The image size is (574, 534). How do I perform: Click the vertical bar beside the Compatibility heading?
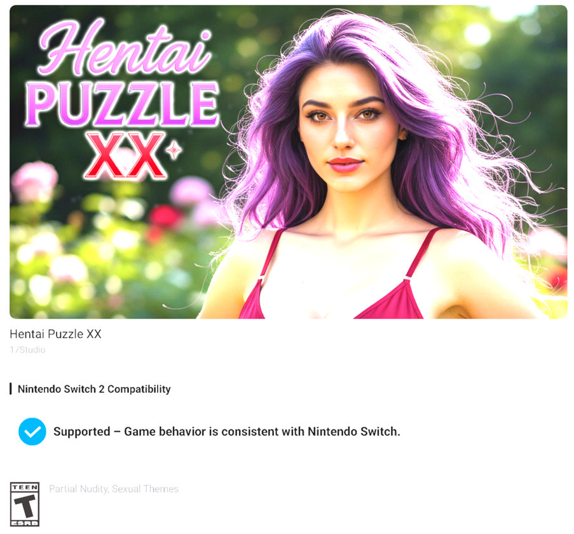(x=11, y=388)
